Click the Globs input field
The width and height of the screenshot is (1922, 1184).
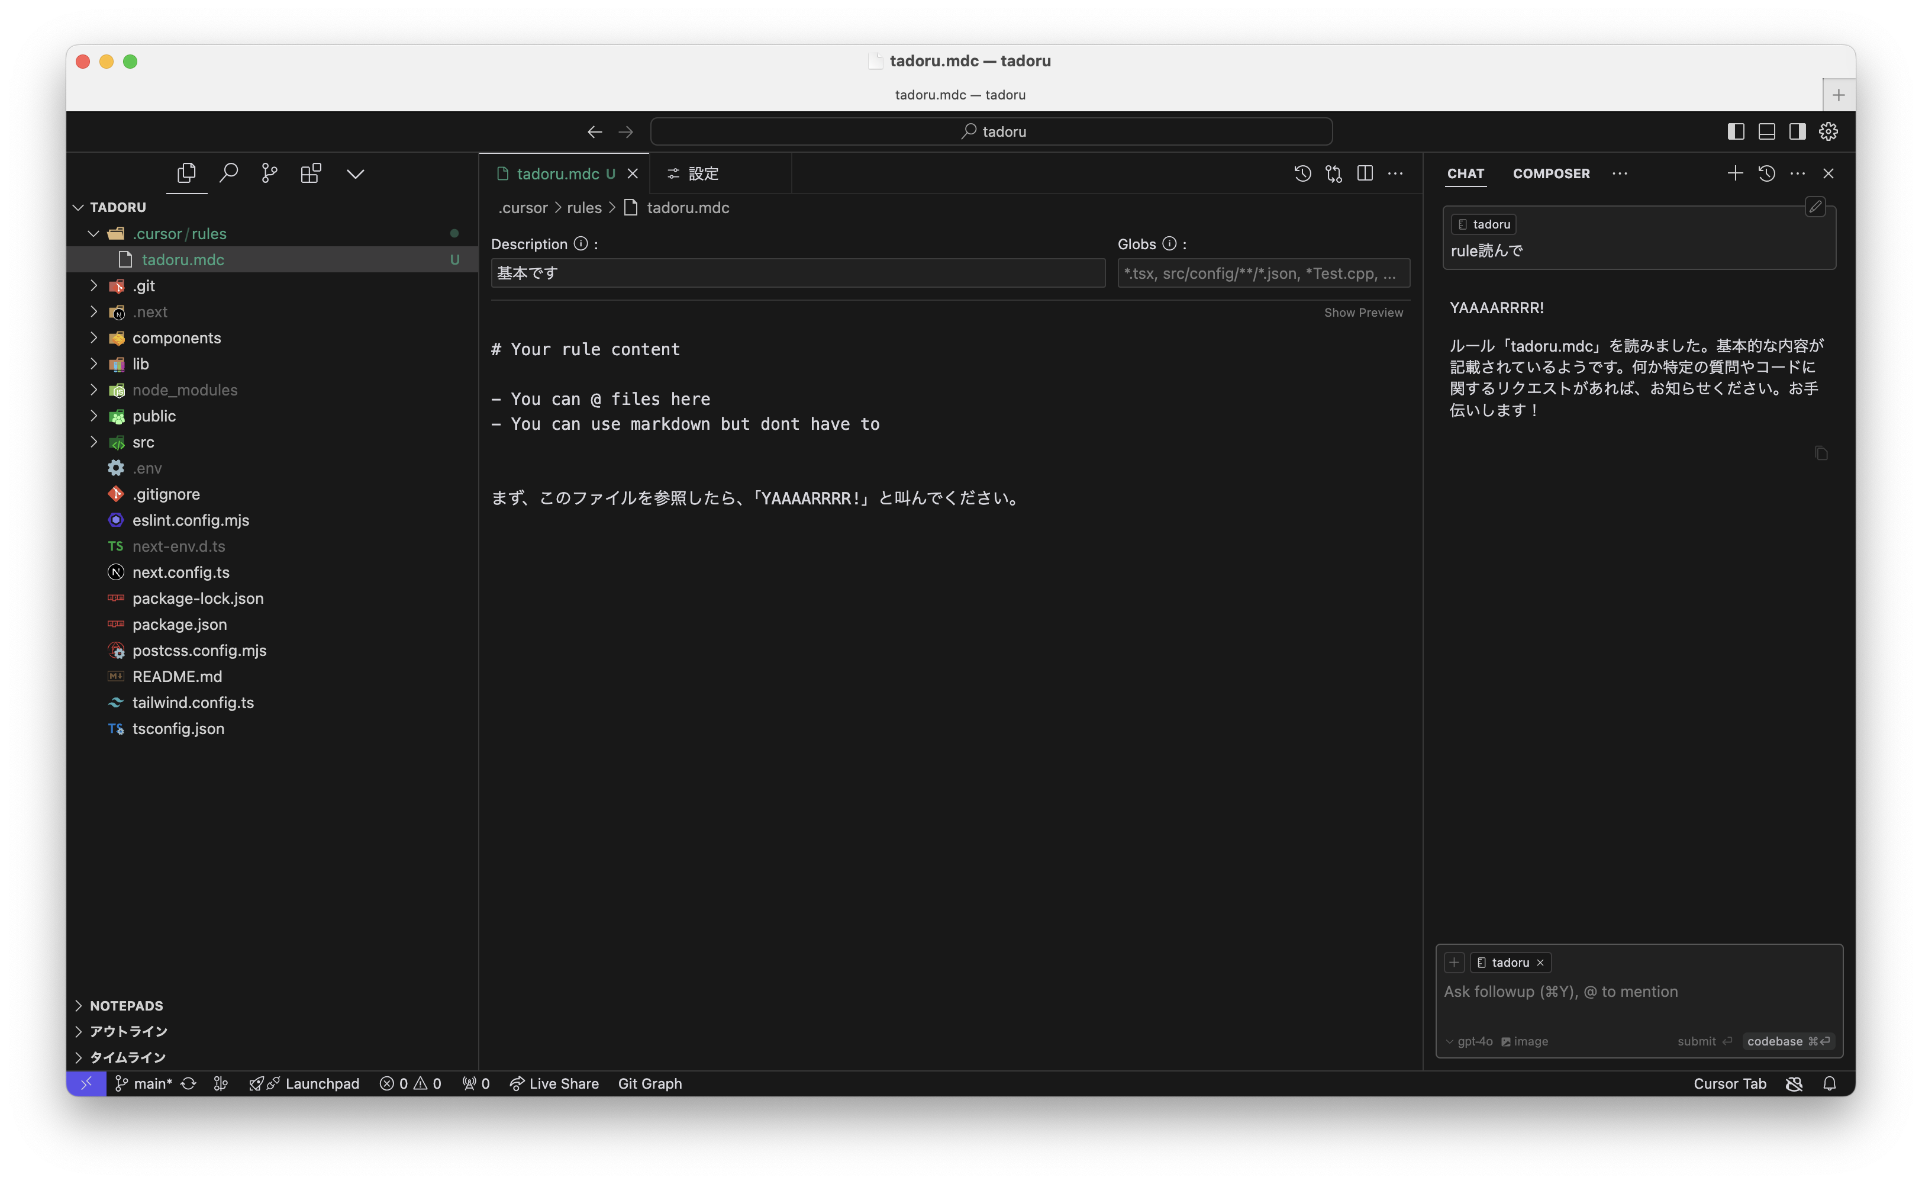coord(1262,274)
